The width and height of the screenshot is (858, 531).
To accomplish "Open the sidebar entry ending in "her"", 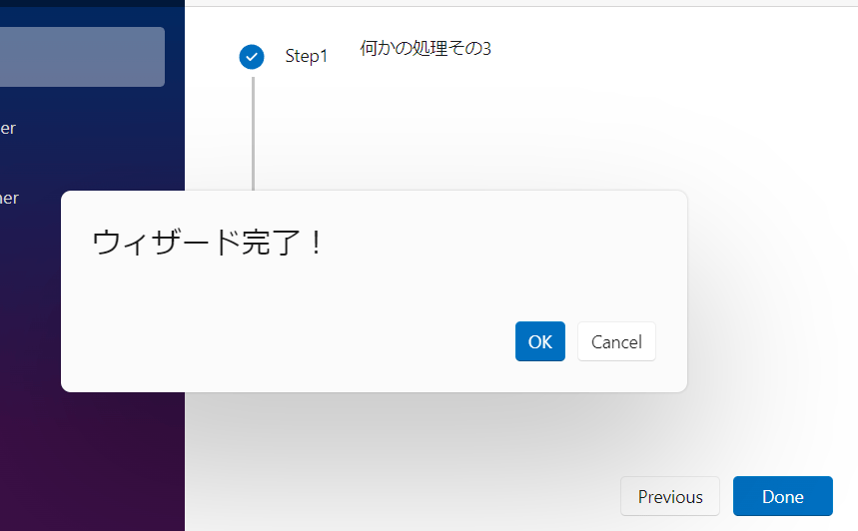I will pos(9,198).
